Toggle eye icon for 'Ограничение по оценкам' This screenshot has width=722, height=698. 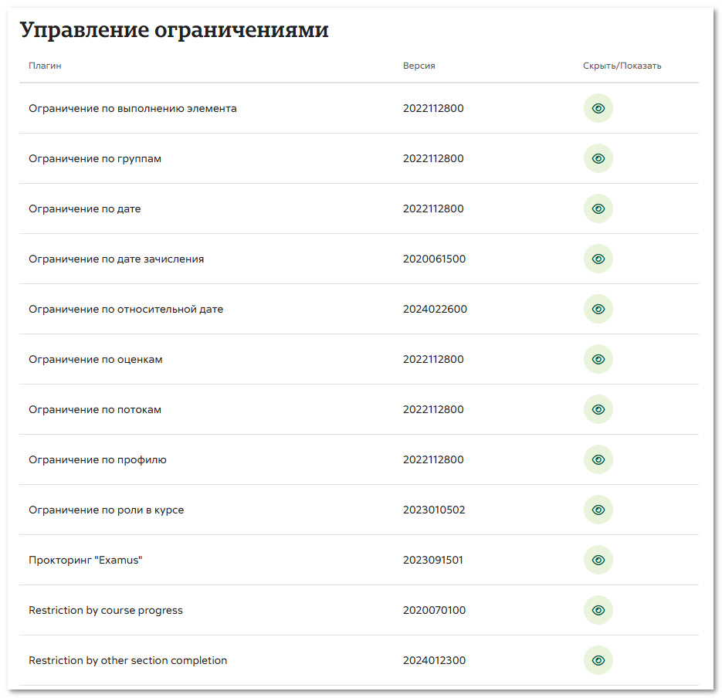click(x=598, y=359)
